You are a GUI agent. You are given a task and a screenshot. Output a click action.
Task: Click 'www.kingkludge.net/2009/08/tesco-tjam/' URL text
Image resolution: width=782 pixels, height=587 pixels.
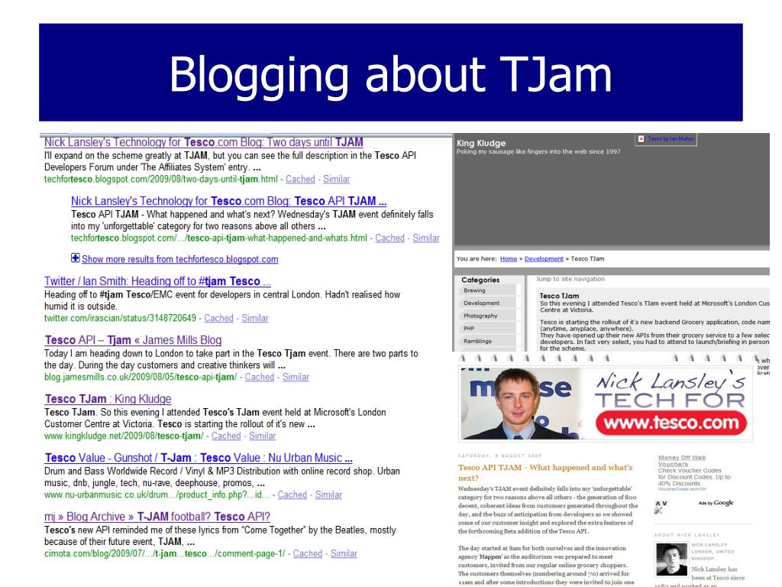pyautogui.click(x=124, y=436)
